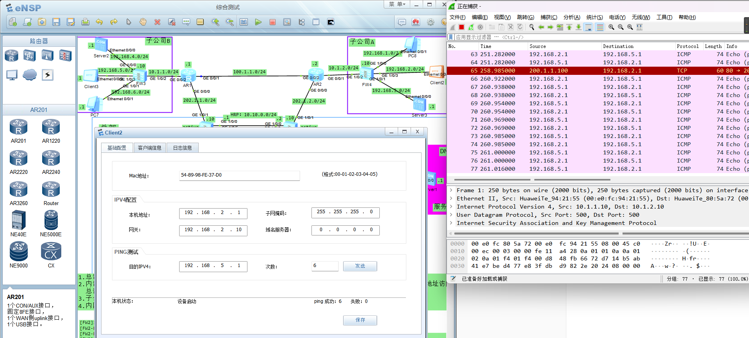Switch to 客户端信息 tab in Client2

[149, 148]
